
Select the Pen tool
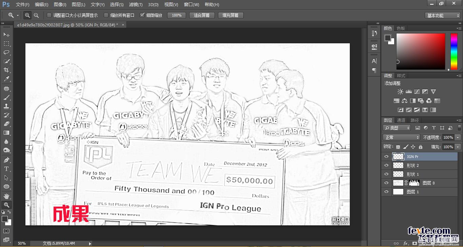point(6,160)
